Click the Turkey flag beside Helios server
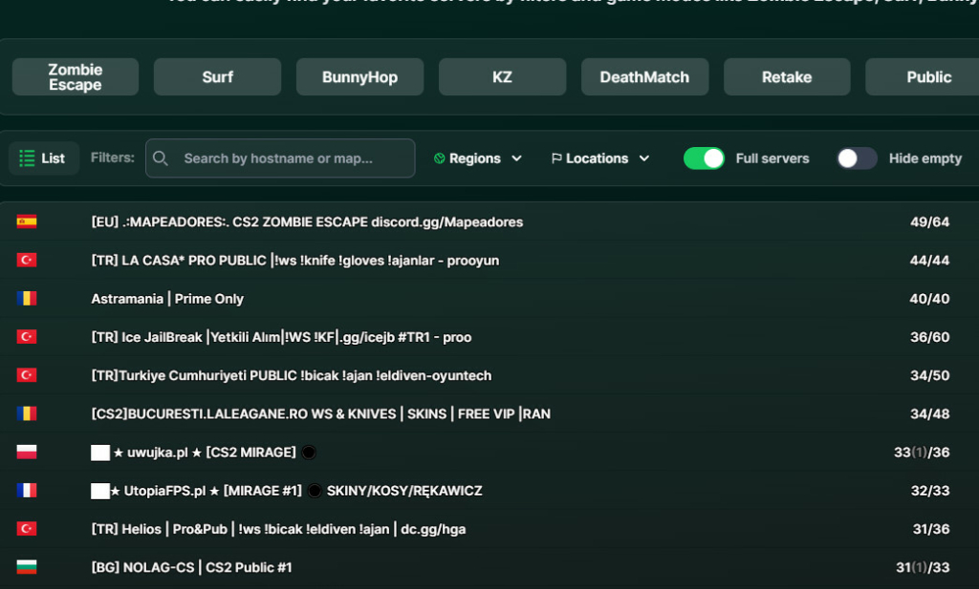 pyautogui.click(x=27, y=529)
